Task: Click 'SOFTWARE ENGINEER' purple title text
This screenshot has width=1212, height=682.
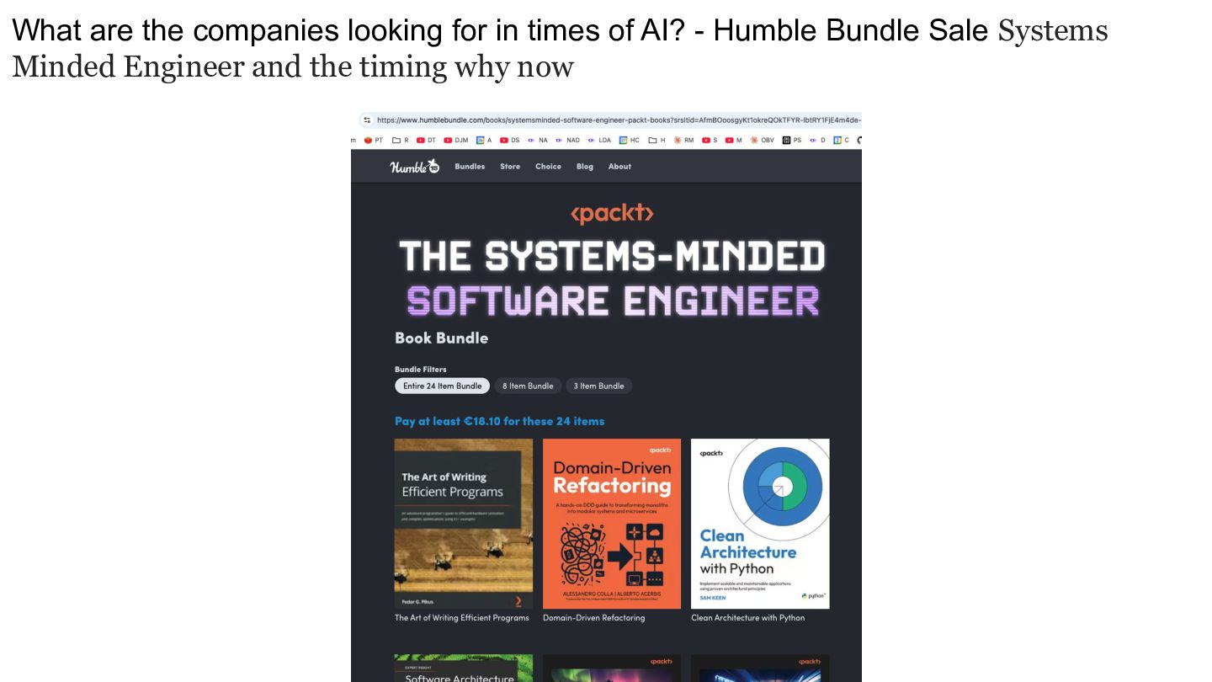Action: click(x=612, y=301)
